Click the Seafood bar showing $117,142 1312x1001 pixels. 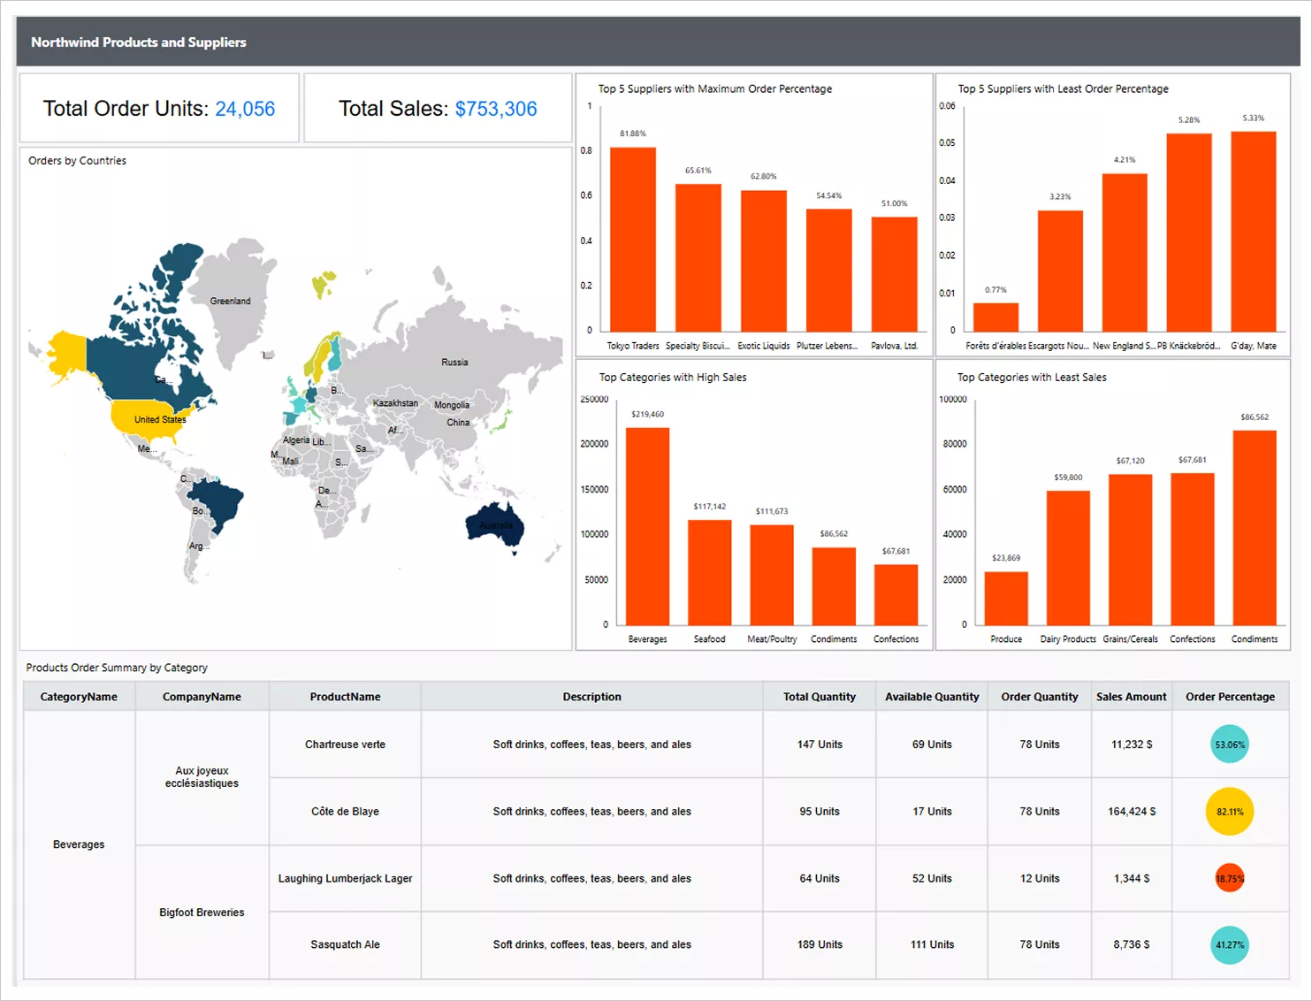click(709, 572)
